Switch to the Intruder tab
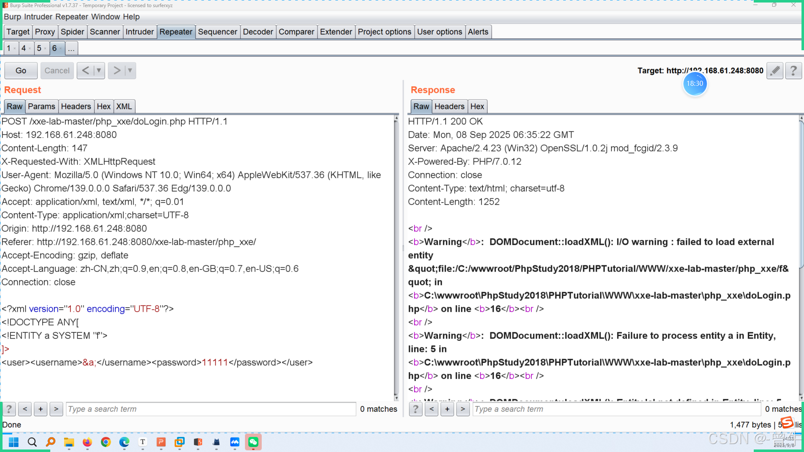 [x=139, y=32]
